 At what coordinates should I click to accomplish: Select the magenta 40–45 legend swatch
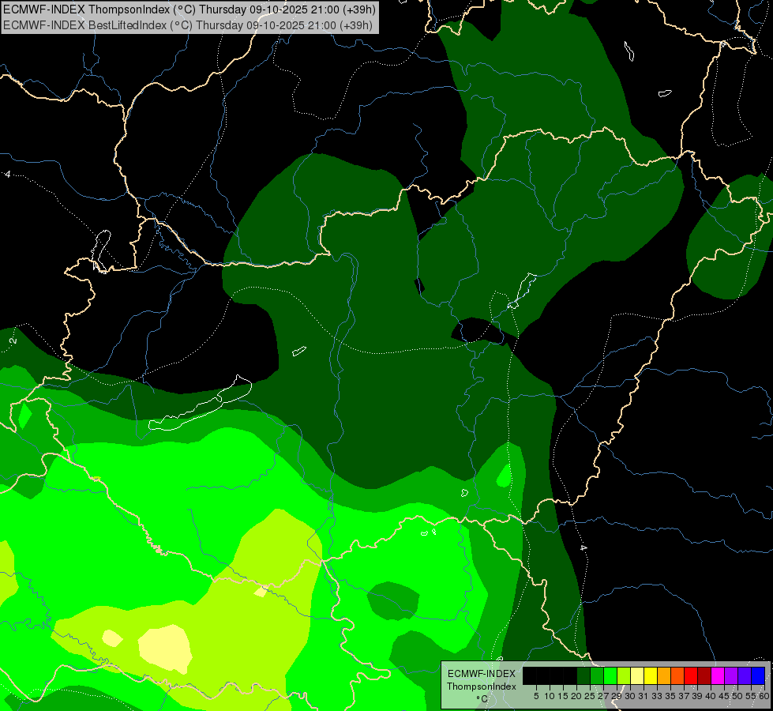[x=718, y=675]
